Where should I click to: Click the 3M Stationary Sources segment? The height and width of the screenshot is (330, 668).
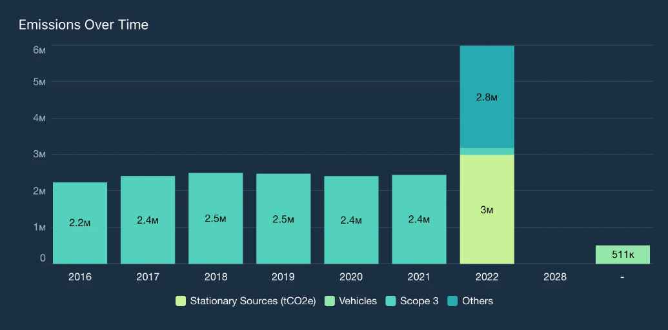click(x=487, y=209)
